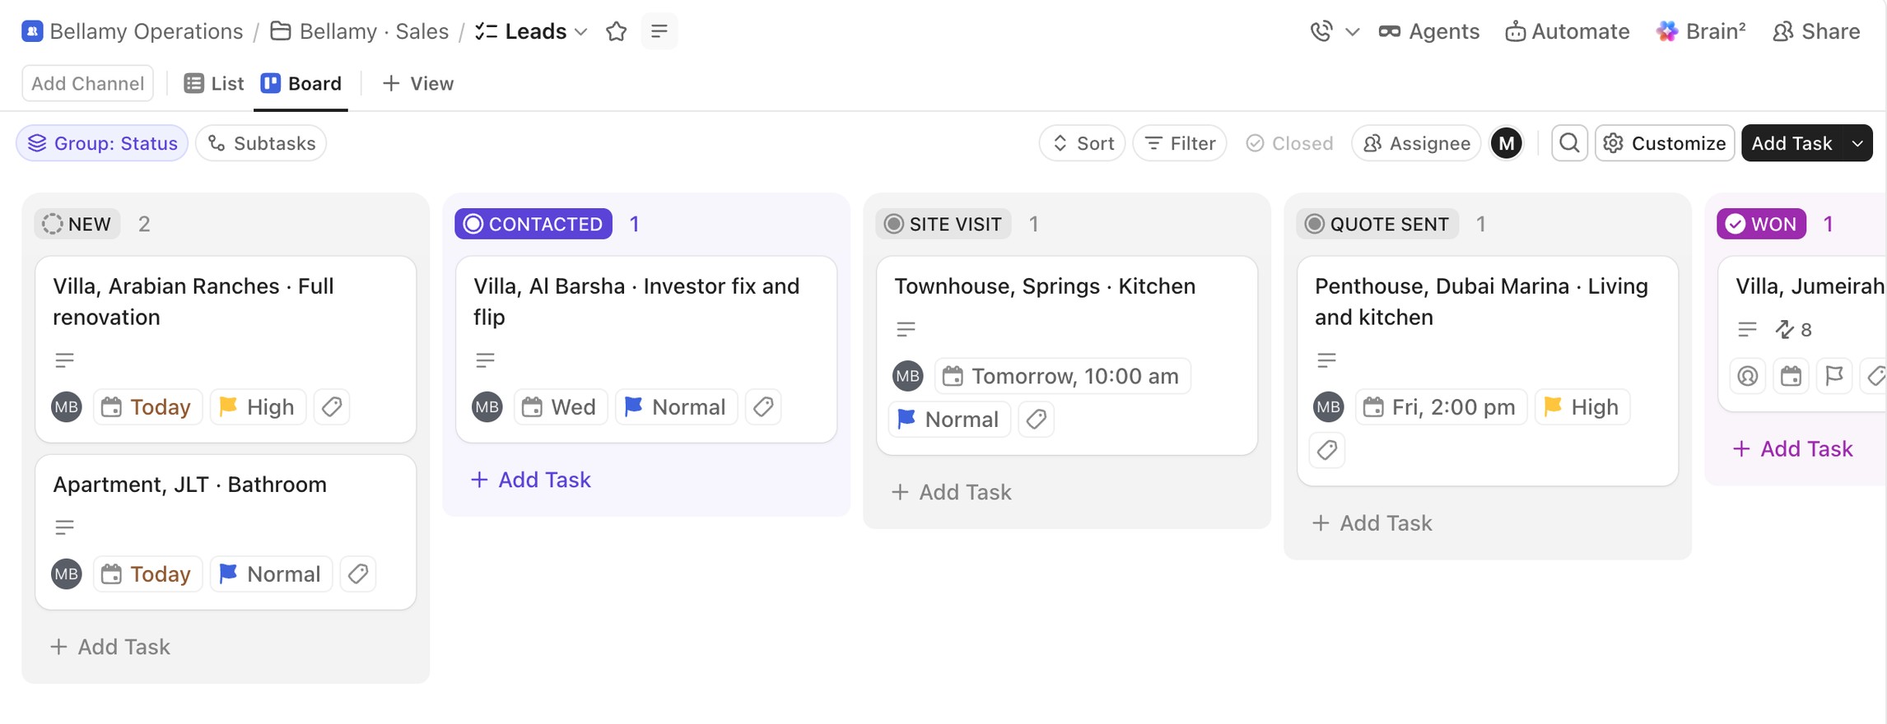Click the Add Channel field

[x=87, y=83]
